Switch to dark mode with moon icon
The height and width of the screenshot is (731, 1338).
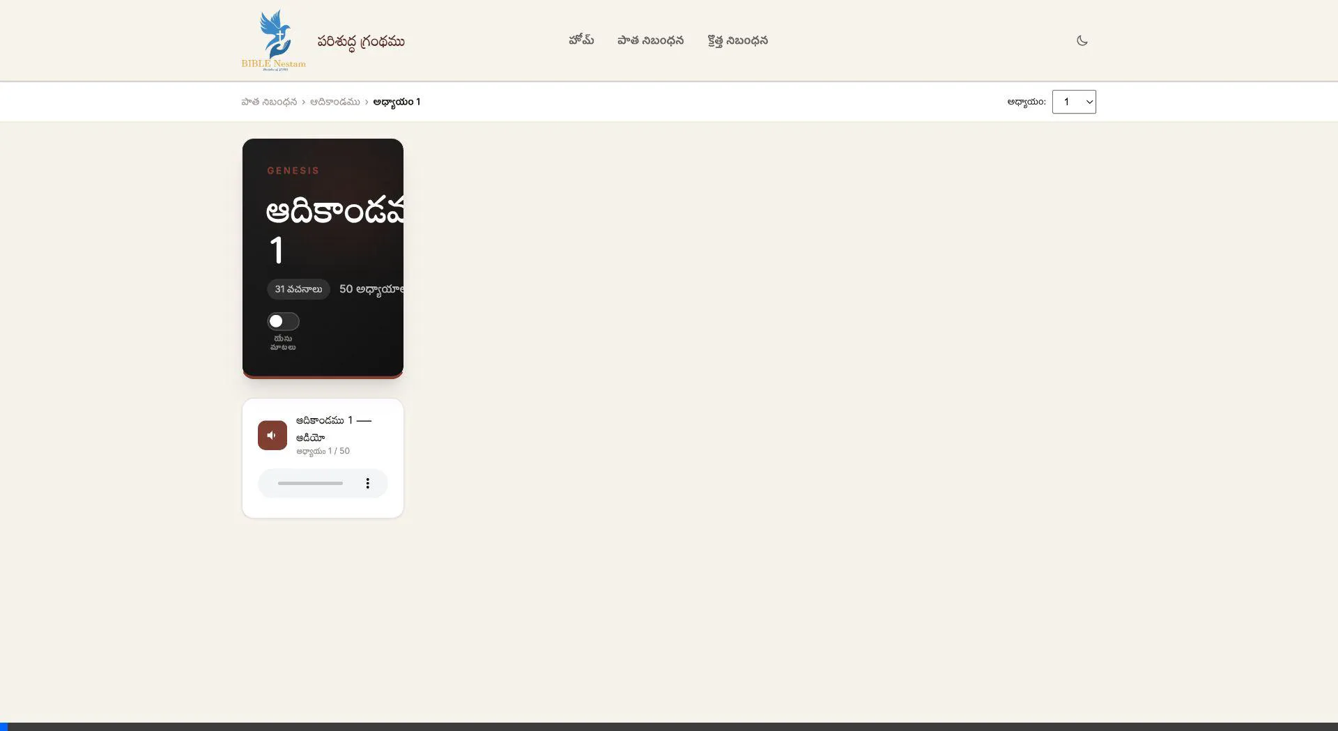tap(1082, 40)
